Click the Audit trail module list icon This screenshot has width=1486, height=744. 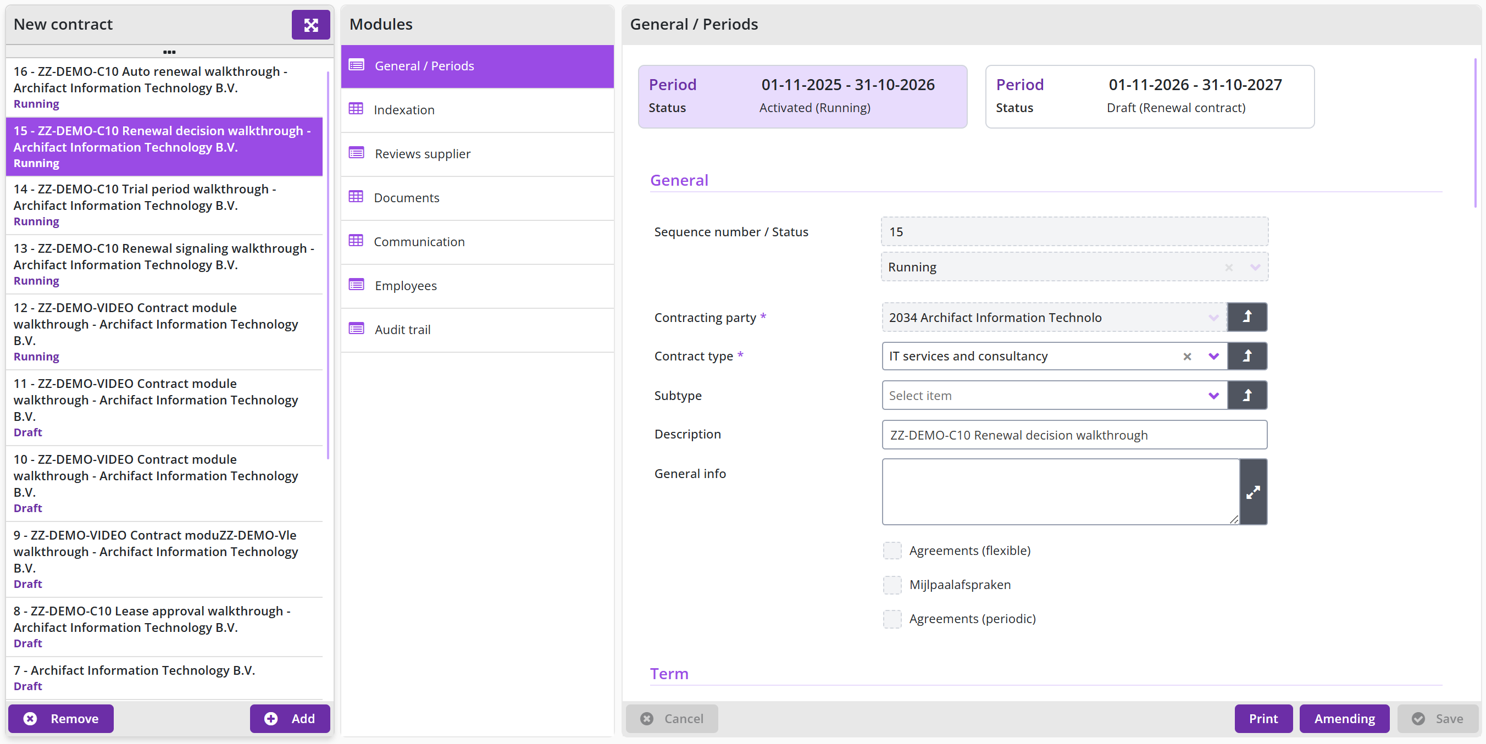point(356,329)
